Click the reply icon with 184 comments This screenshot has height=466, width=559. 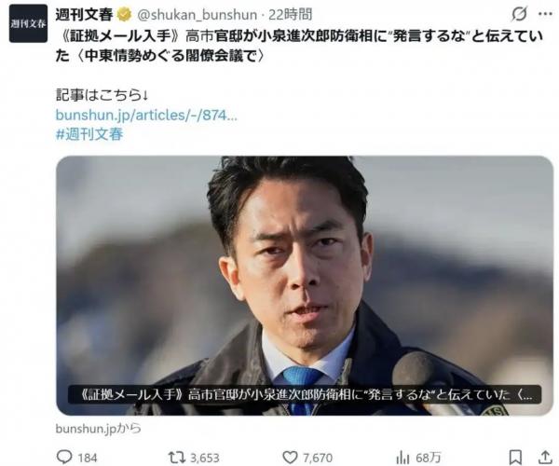pyautogui.click(x=64, y=457)
